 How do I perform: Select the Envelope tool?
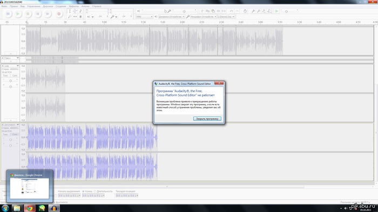(x=75, y=11)
